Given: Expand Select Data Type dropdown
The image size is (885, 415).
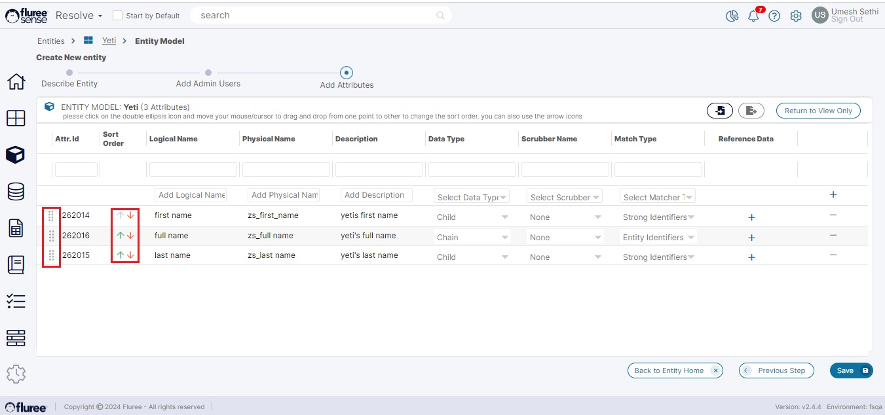Looking at the screenshot, I should point(472,197).
